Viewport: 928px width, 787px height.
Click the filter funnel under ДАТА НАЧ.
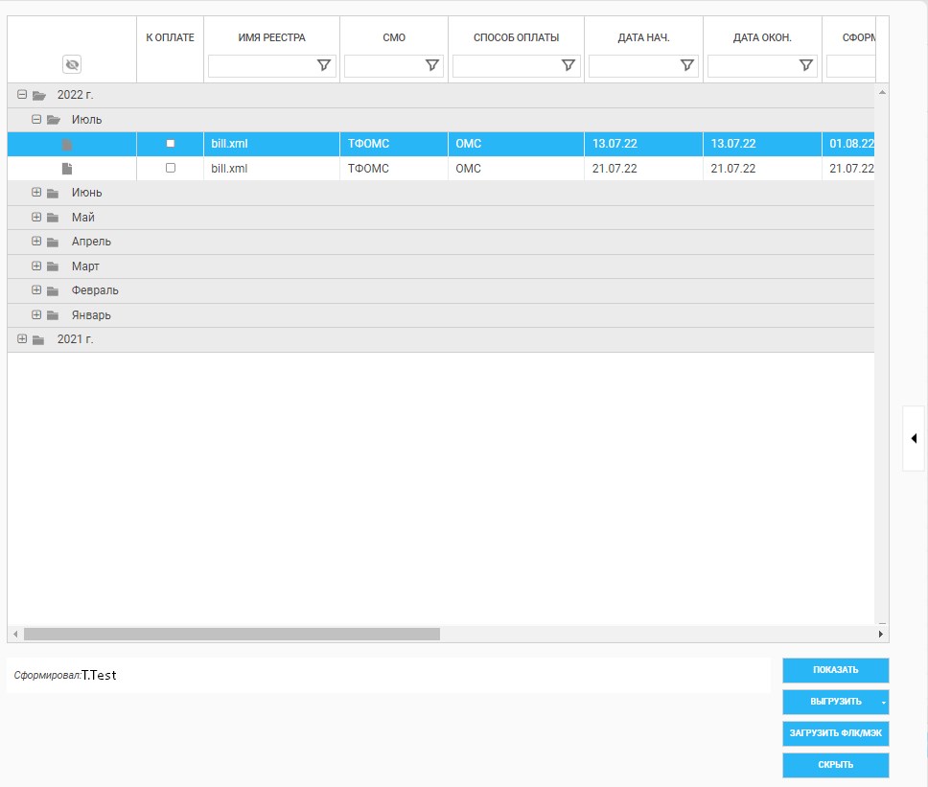687,65
